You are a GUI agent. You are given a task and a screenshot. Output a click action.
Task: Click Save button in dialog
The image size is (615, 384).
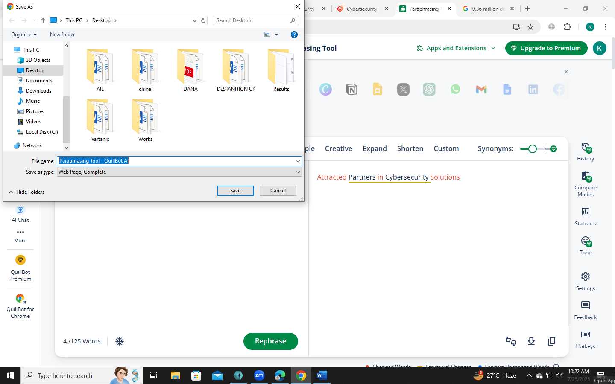point(235,191)
